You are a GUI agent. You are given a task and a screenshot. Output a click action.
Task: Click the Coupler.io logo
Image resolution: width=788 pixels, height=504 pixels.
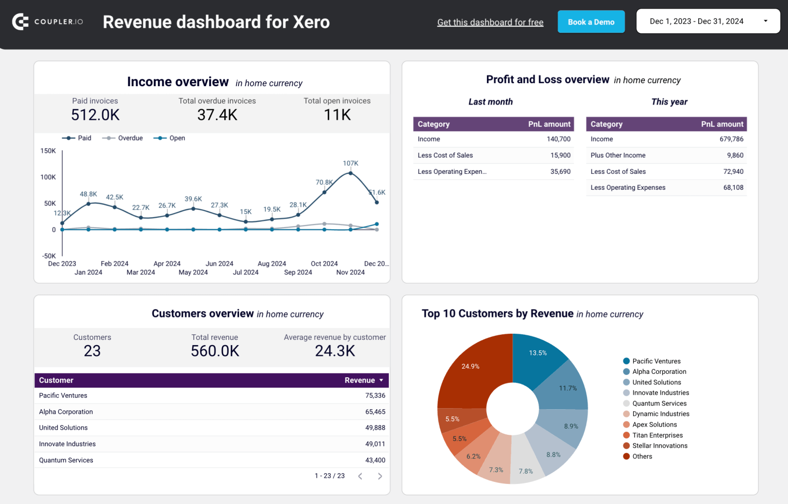click(x=47, y=22)
